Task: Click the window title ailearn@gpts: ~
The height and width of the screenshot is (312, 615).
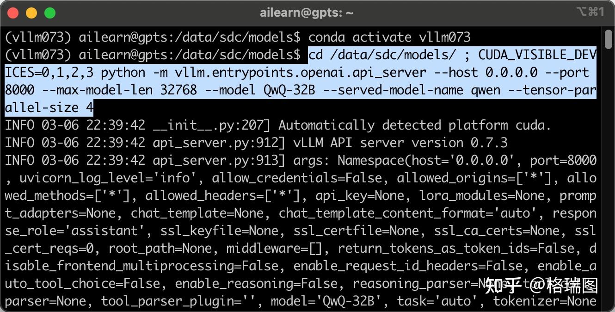Action: pos(307,13)
